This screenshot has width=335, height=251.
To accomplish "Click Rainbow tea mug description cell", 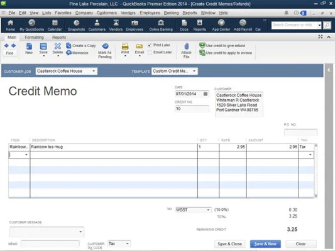I will pos(114,147).
